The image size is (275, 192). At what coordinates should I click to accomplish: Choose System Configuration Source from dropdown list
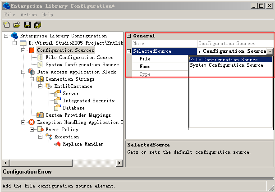226,65
